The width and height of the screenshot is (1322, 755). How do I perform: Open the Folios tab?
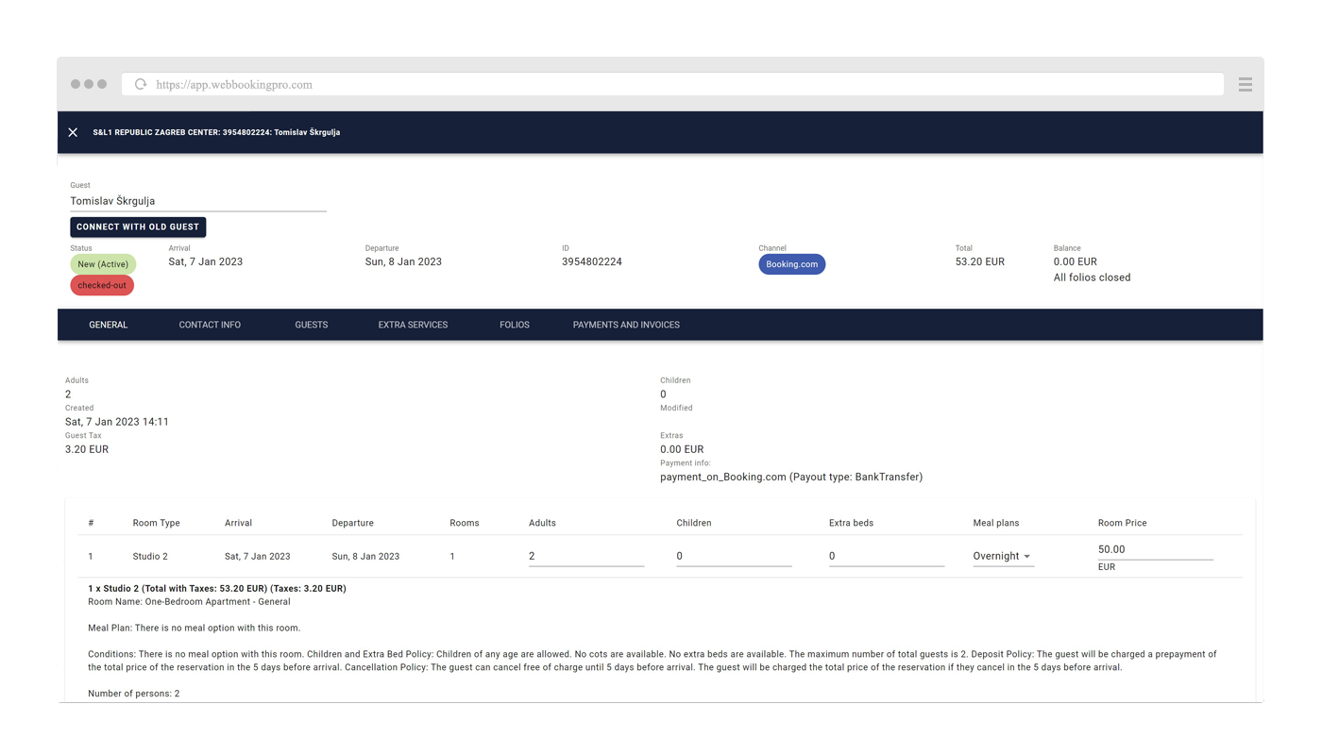pos(515,325)
